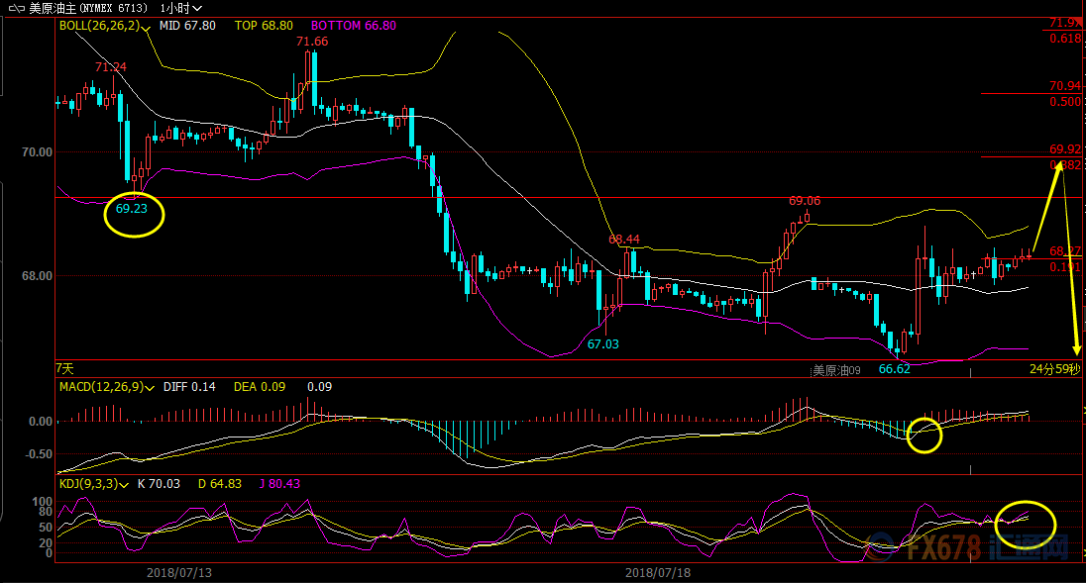Click the yellow circle on MACD crossover
Screen dimensions: 1086x583
(924, 435)
